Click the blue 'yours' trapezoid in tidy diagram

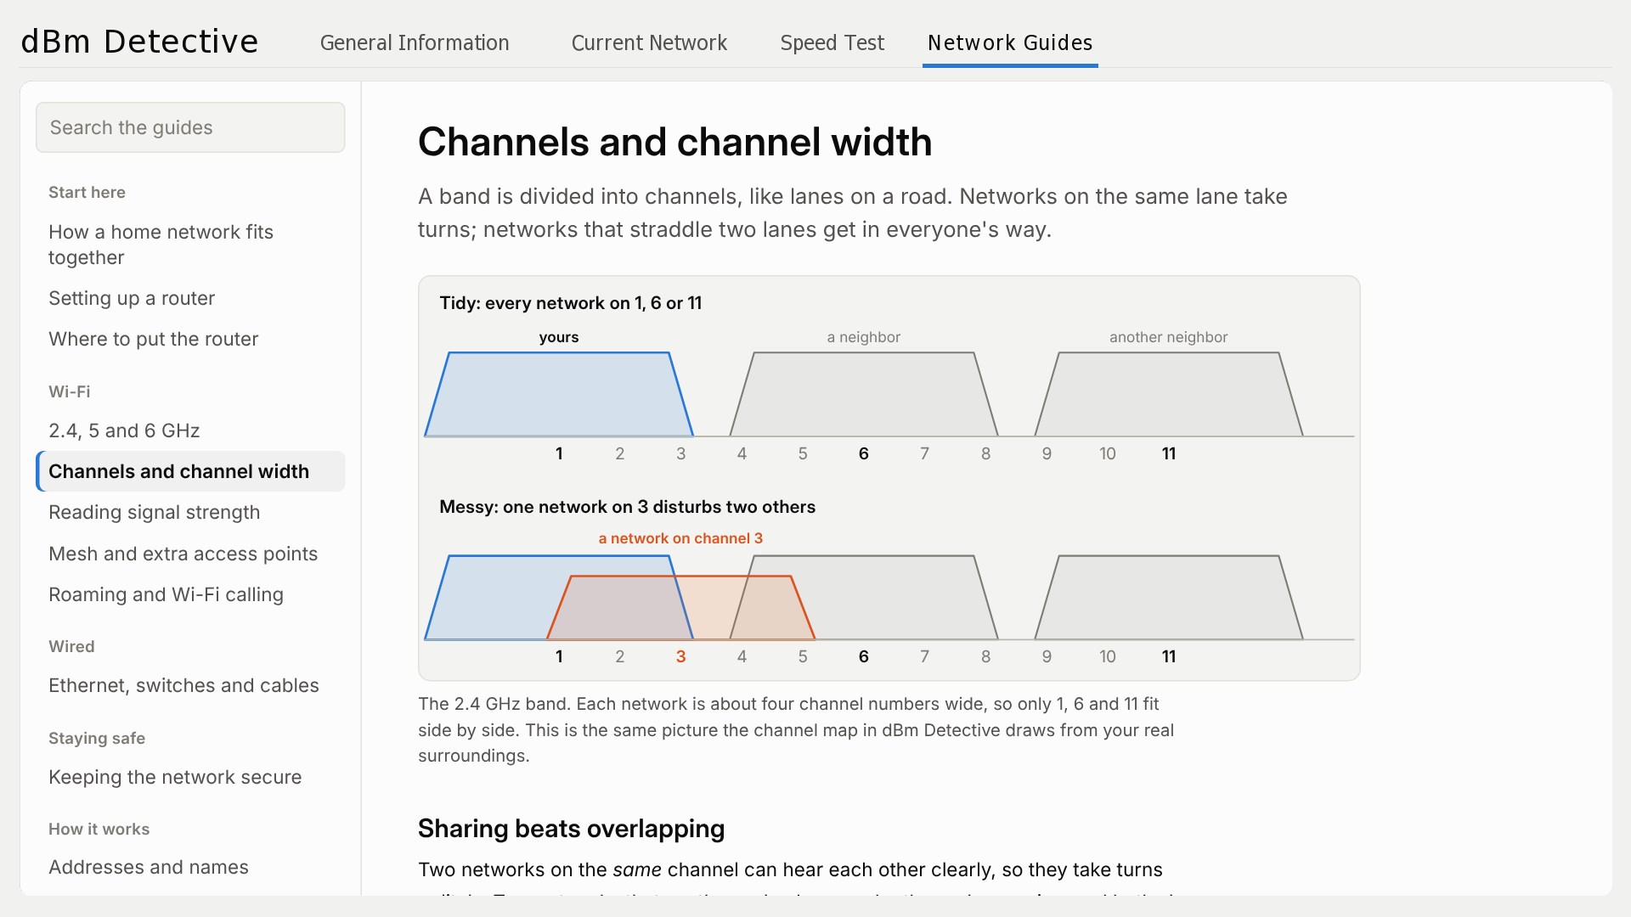pos(559,395)
